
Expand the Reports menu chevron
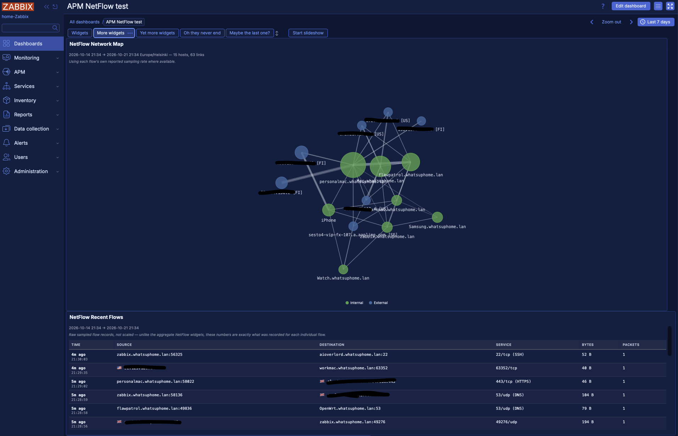click(57, 115)
